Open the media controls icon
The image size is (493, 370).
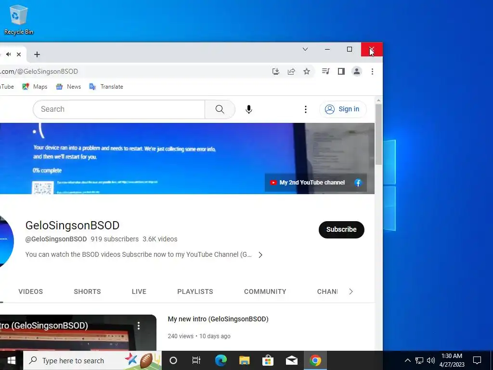326,71
